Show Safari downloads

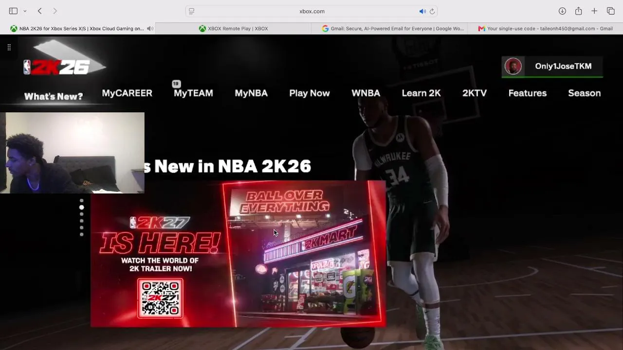[562, 11]
